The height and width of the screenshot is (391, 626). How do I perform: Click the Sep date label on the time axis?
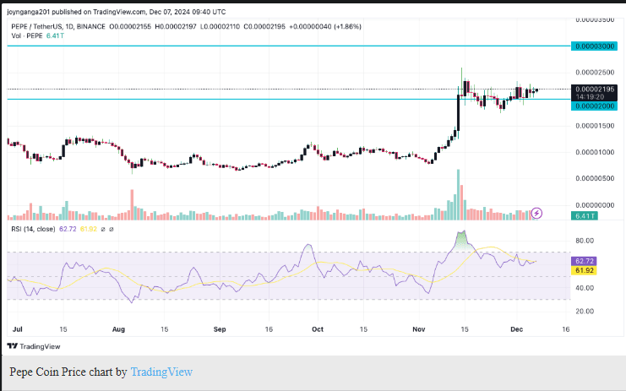pyautogui.click(x=220, y=329)
